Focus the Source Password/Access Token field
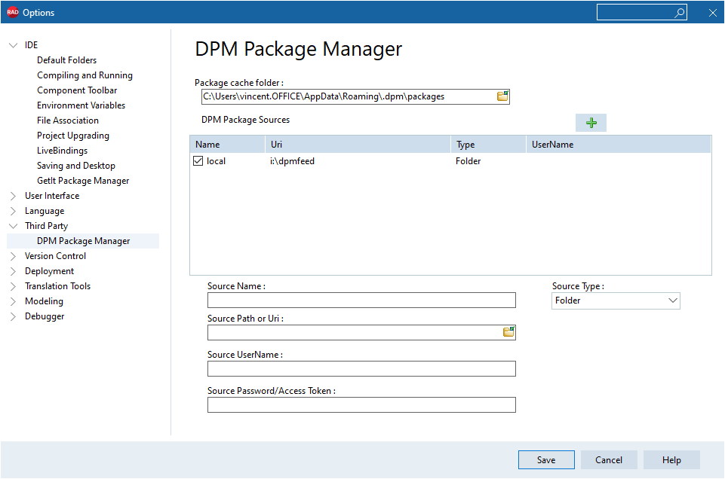 [361, 404]
